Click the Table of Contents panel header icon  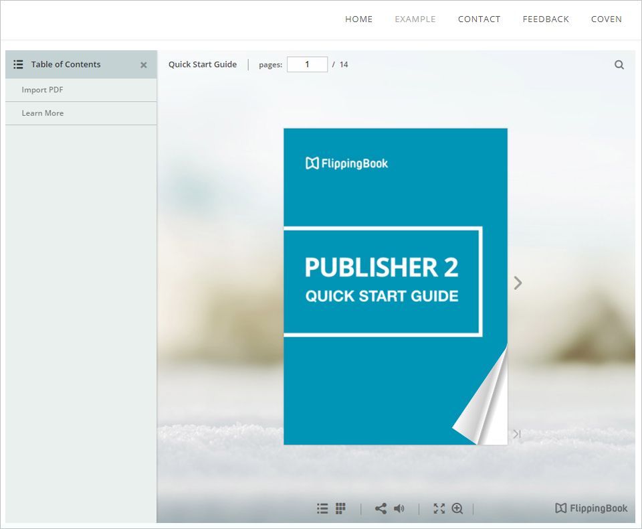pyautogui.click(x=18, y=64)
